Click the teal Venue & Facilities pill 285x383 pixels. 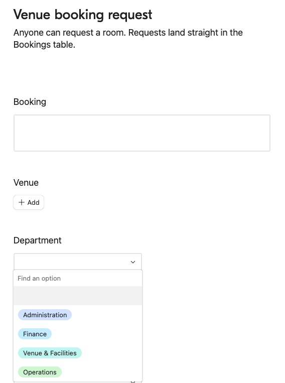coord(50,353)
